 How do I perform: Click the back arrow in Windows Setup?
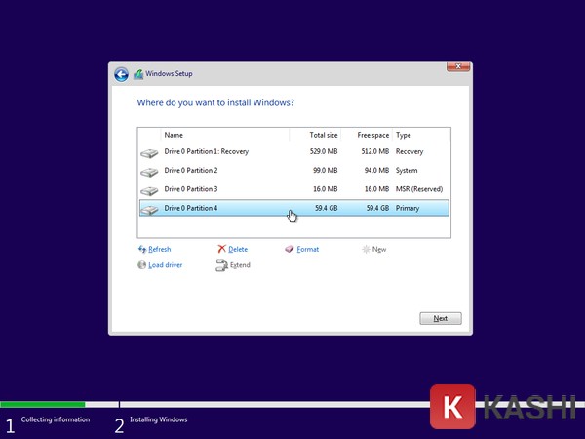coord(121,74)
